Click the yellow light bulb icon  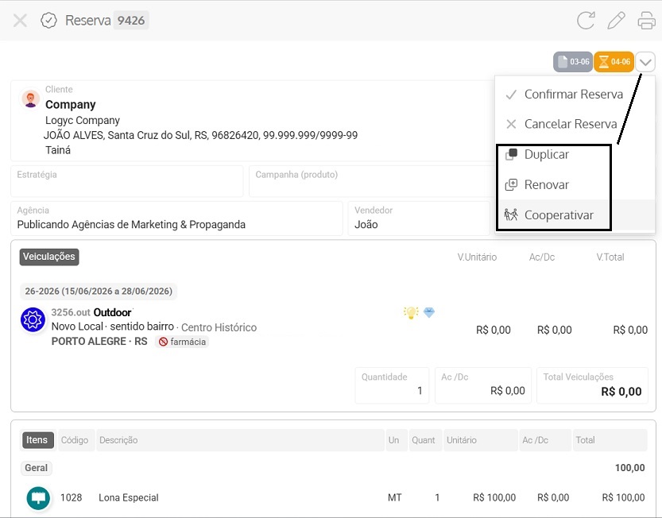point(411,312)
